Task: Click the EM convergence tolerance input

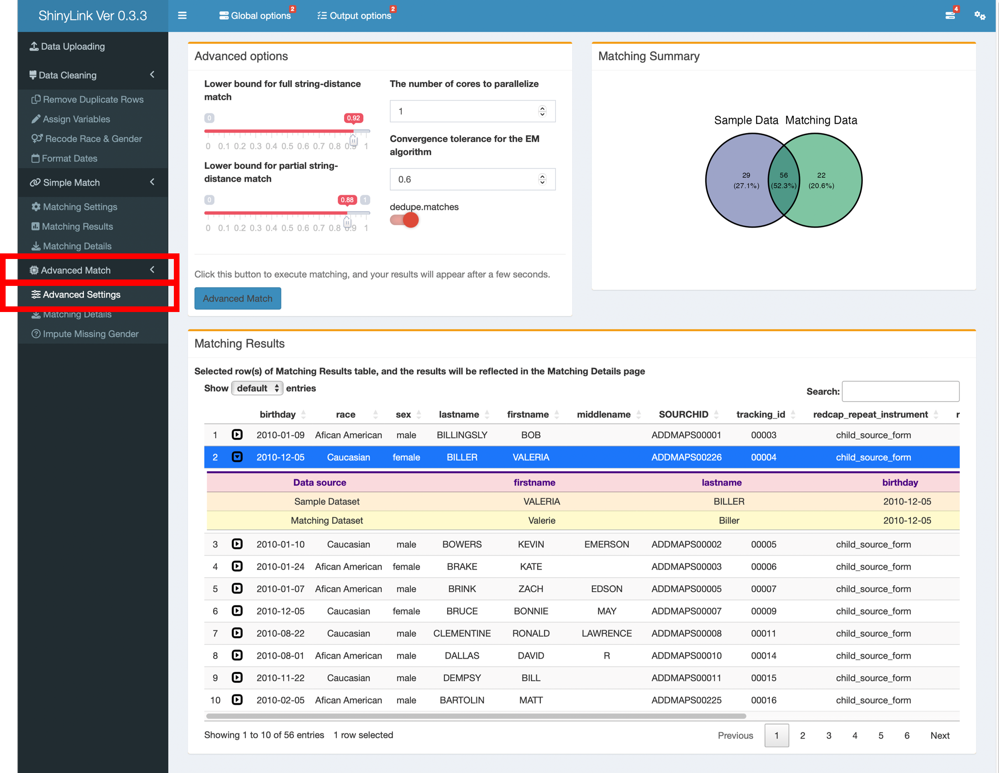Action: coord(473,179)
